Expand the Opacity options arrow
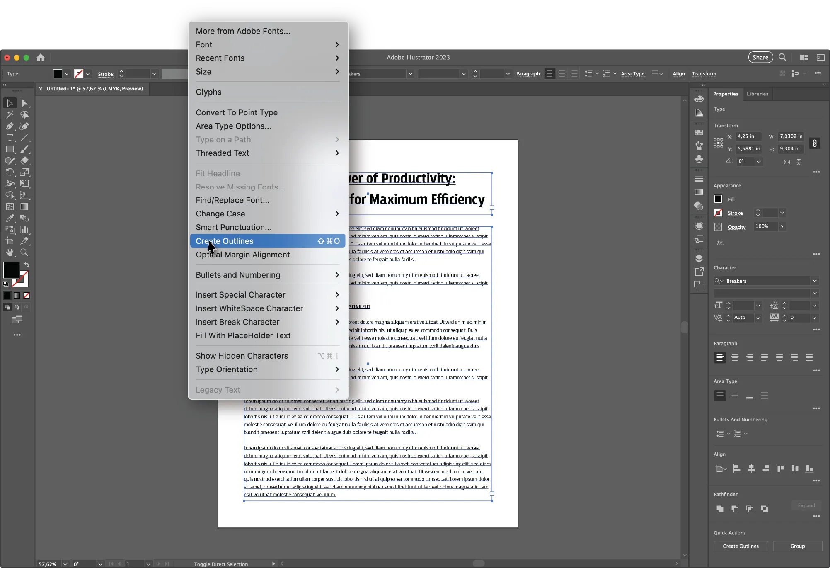 pos(782,227)
